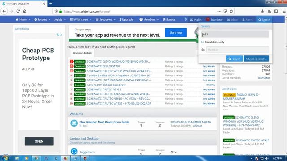
Task: Show more navigation items with right chevron
Action: (x=185, y=19)
